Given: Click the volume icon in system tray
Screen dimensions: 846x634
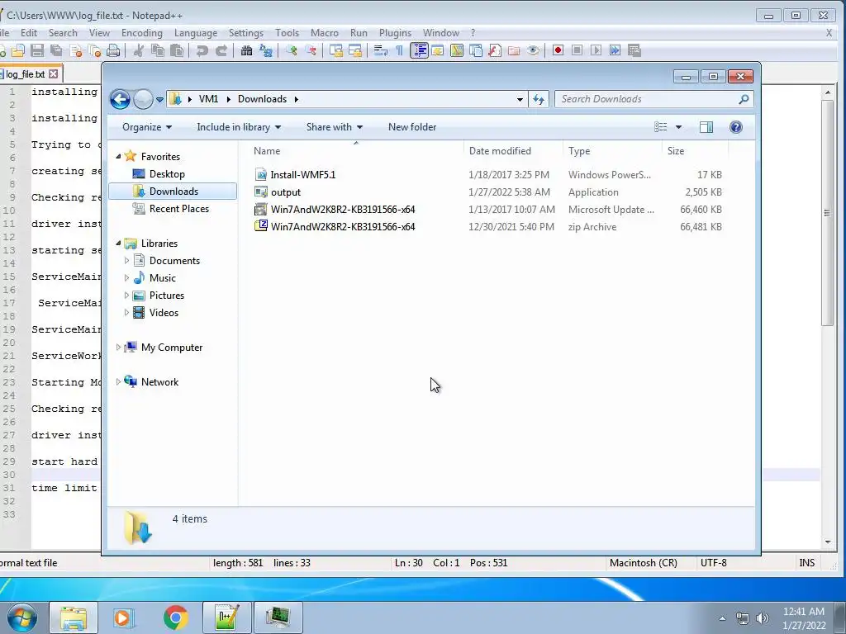Looking at the screenshot, I should click(762, 618).
